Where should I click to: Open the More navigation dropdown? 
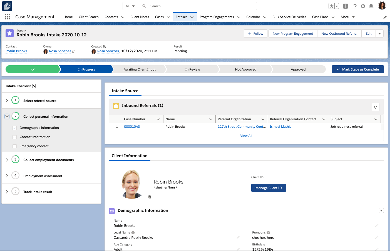tap(348, 17)
